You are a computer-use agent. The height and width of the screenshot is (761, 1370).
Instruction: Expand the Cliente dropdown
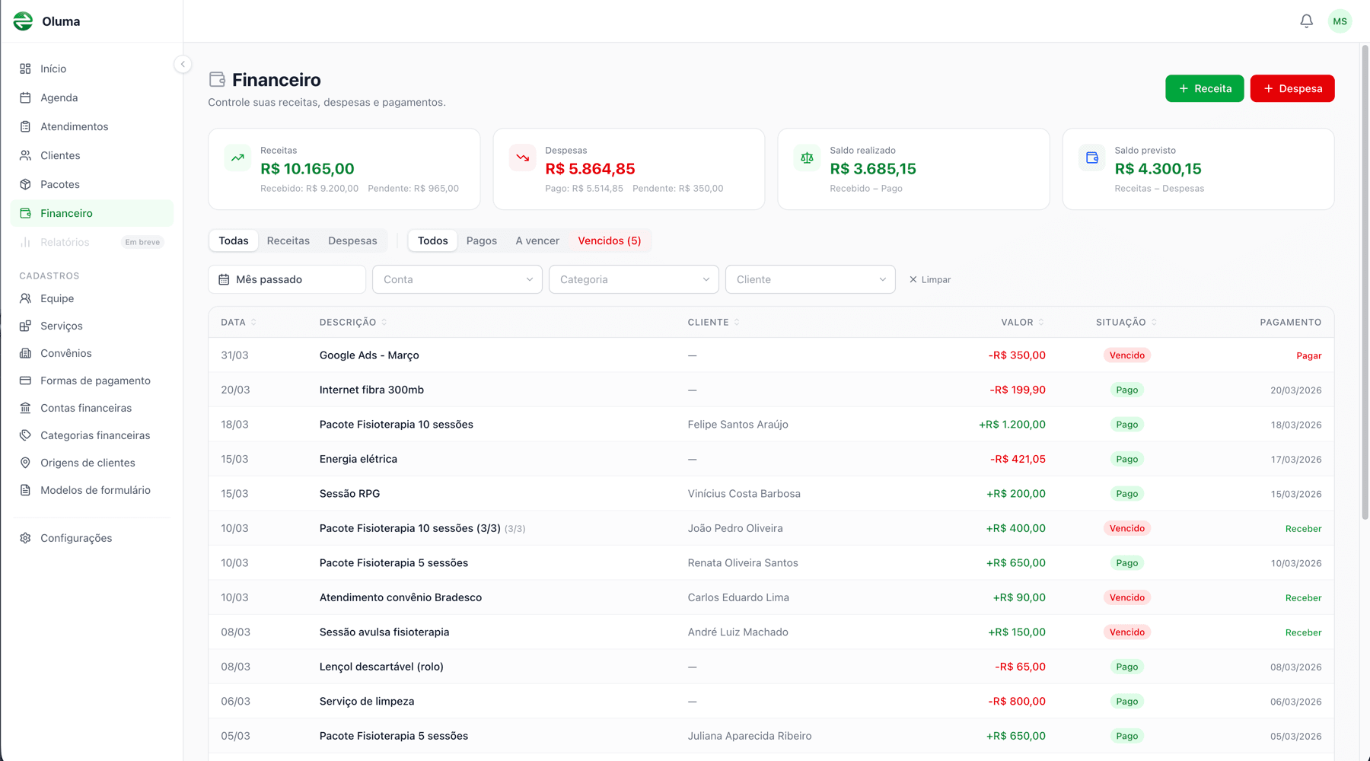(x=810, y=279)
